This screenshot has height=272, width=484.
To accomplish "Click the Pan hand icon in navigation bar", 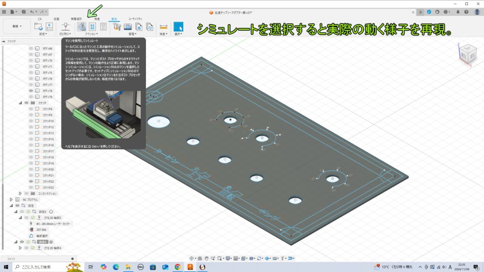I will point(206,258).
